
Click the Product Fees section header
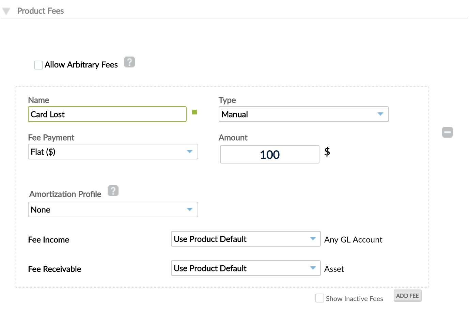coord(41,11)
